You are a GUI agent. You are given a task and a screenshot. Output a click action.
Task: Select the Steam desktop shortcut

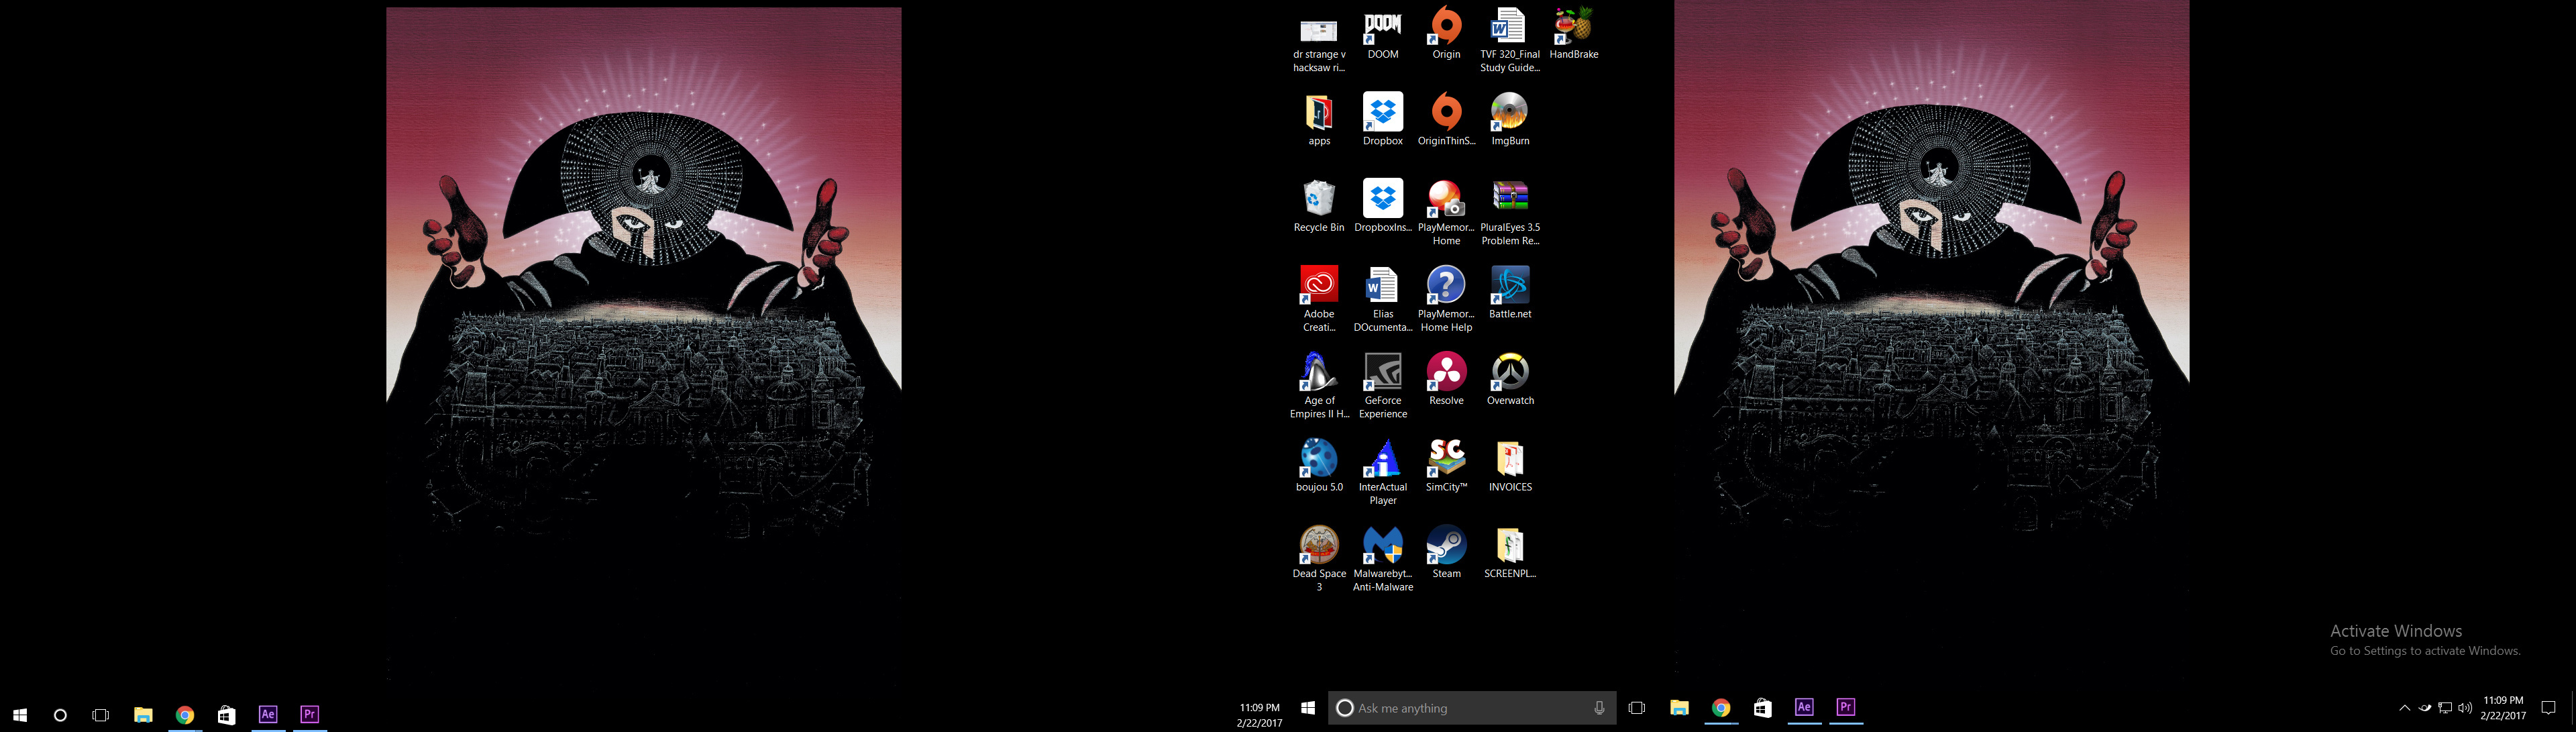pos(1446,552)
